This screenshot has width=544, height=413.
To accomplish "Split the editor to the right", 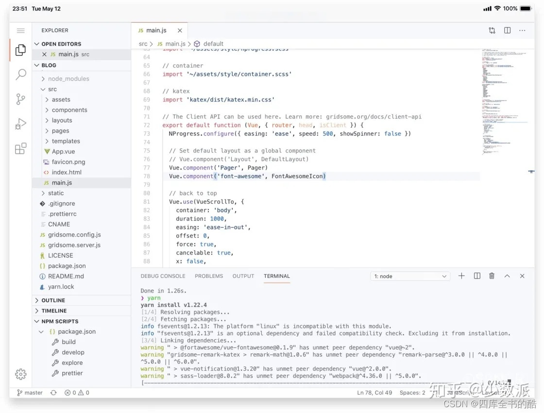I will (x=507, y=31).
